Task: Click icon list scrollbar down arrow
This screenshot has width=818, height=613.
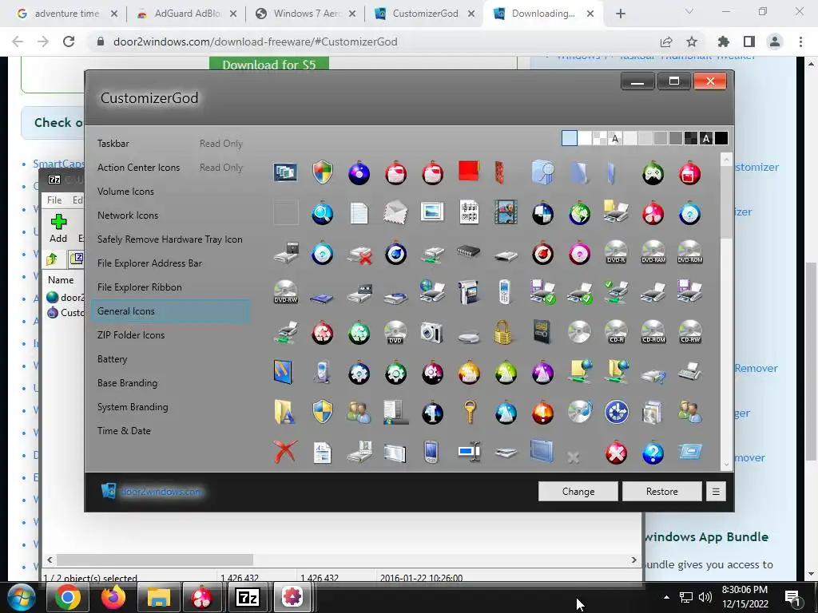Action: (726, 465)
